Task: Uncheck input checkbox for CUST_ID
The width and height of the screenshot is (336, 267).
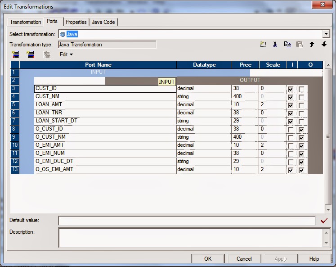Action: 291,89
